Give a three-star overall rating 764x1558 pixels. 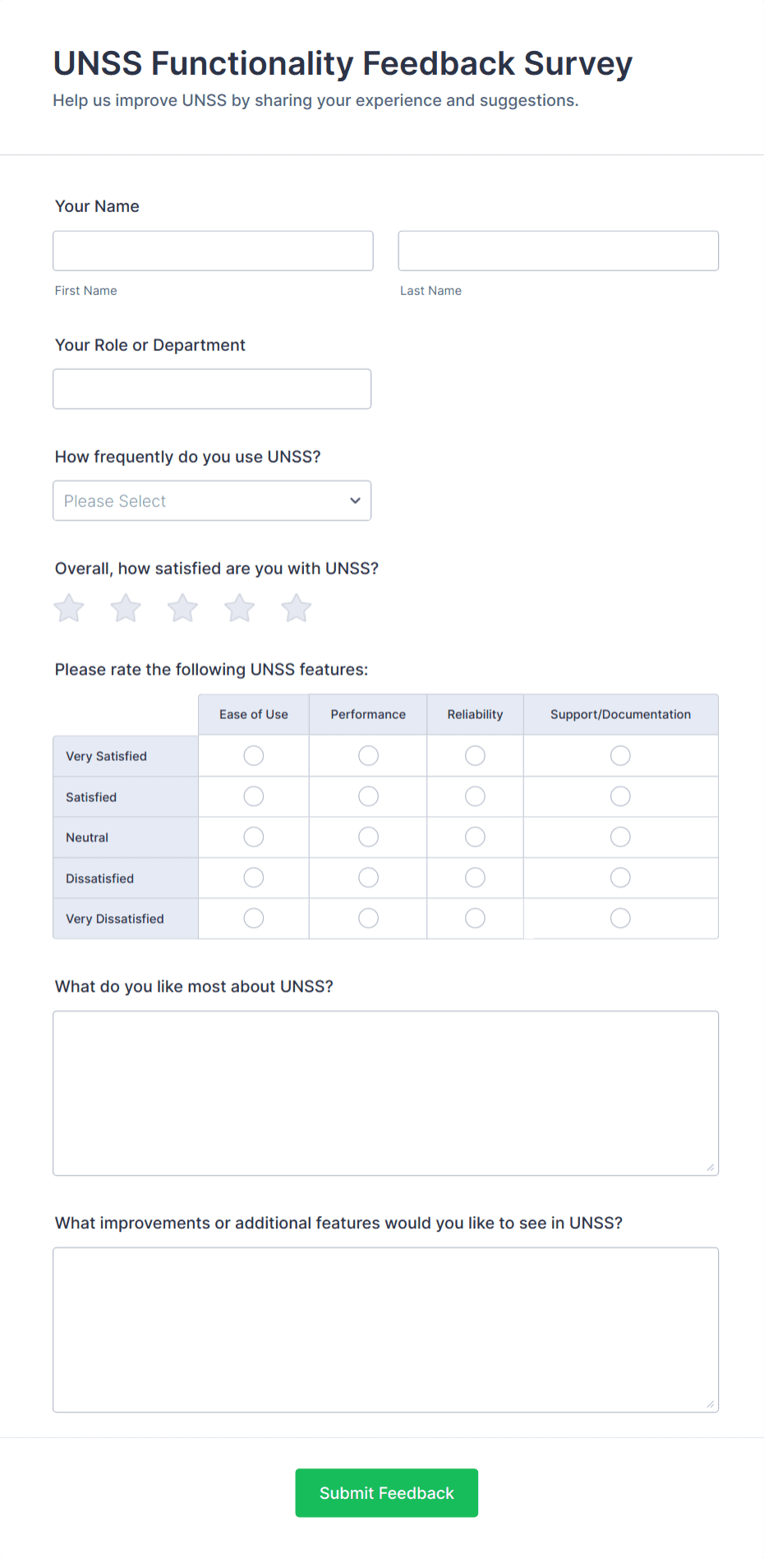(x=182, y=608)
